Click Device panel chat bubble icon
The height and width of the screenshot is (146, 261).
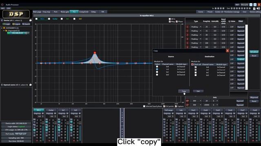coord(31,20)
